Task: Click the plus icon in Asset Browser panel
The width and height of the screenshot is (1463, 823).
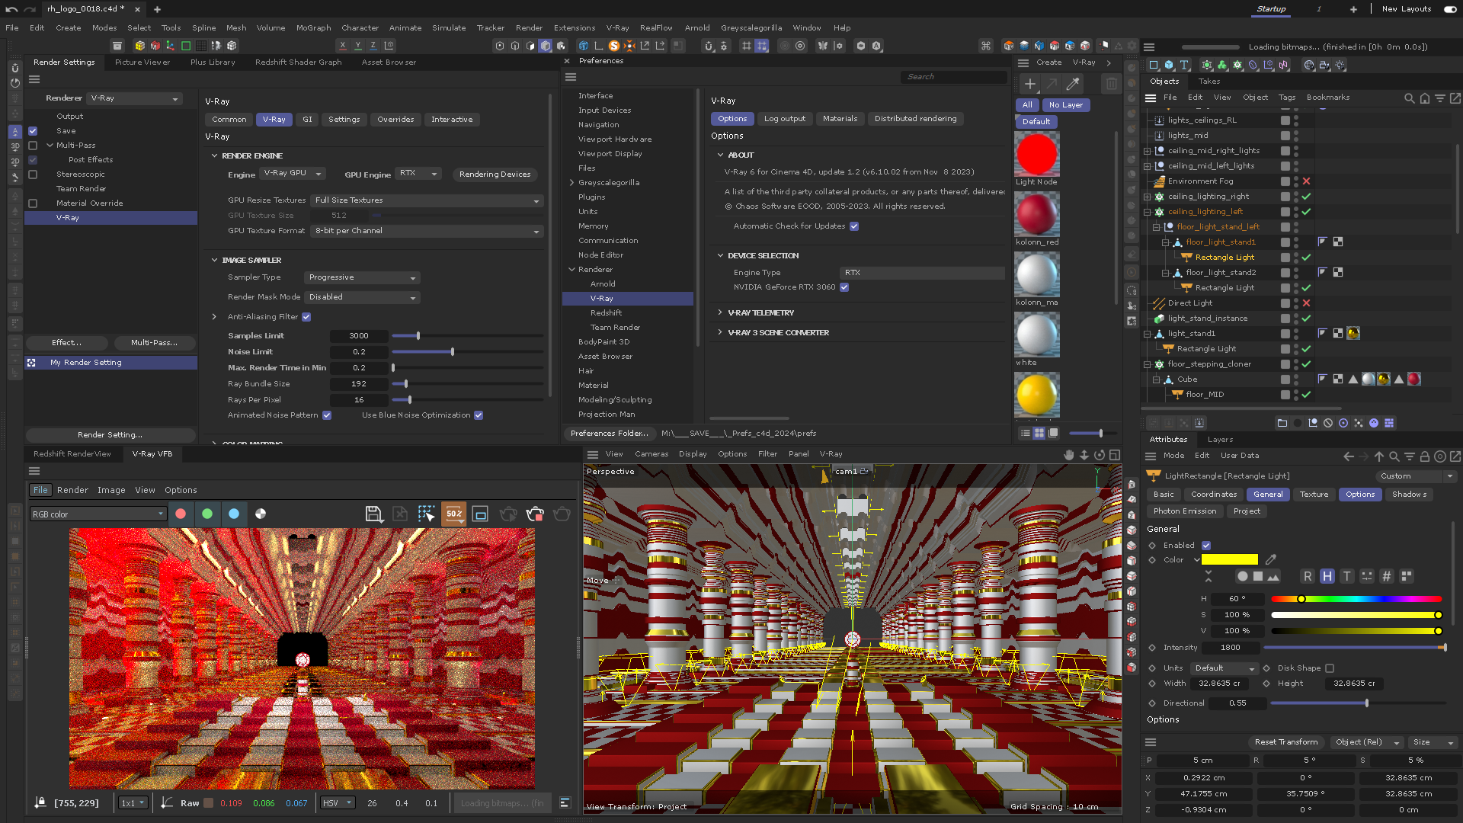Action: [1029, 84]
